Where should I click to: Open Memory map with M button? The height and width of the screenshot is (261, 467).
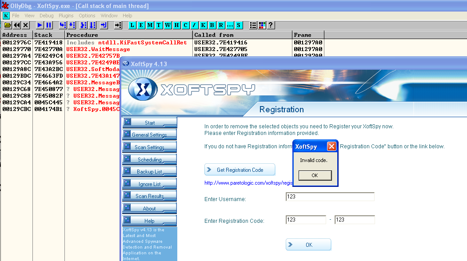pyautogui.click(x=150, y=25)
